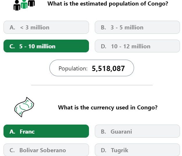This screenshot has height=156, width=182.
Task: Click the population number 5,518,087
Action: click(108, 68)
